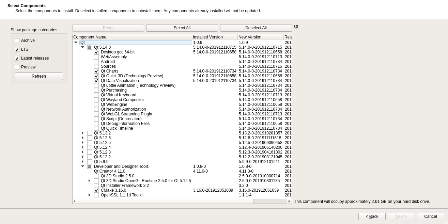Check the Qt Purchasing checkbox
Viewport: 448px width, 224px height.
[x=96, y=90]
